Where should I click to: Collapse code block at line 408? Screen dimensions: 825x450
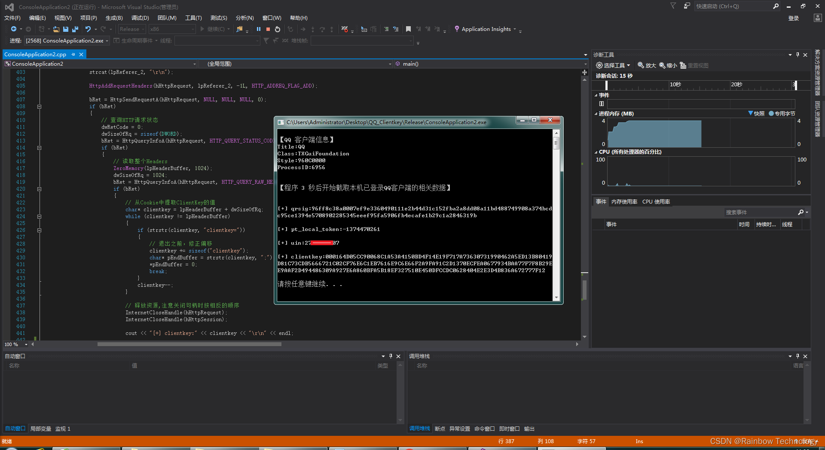(x=39, y=106)
